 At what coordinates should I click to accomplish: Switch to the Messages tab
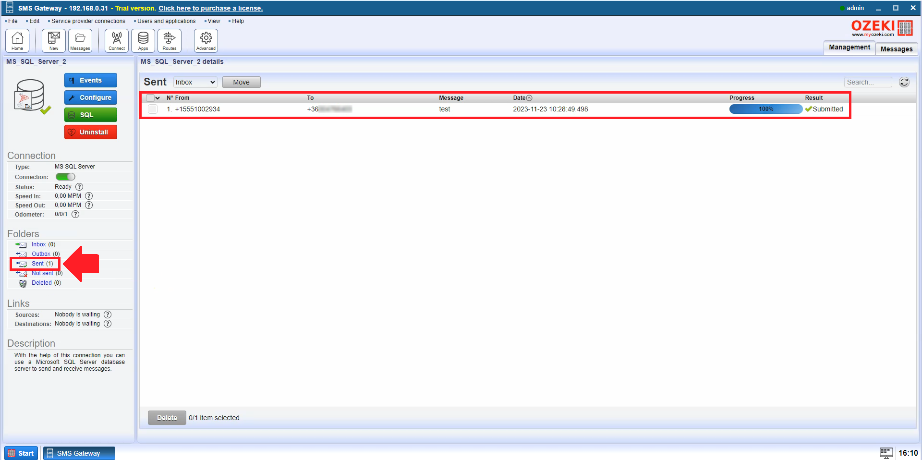(x=896, y=49)
